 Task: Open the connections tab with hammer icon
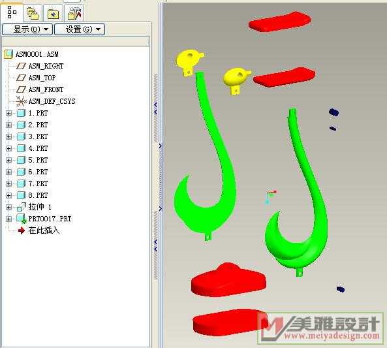point(74,13)
